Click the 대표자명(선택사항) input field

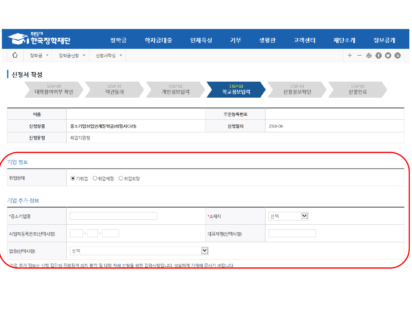[292, 233]
